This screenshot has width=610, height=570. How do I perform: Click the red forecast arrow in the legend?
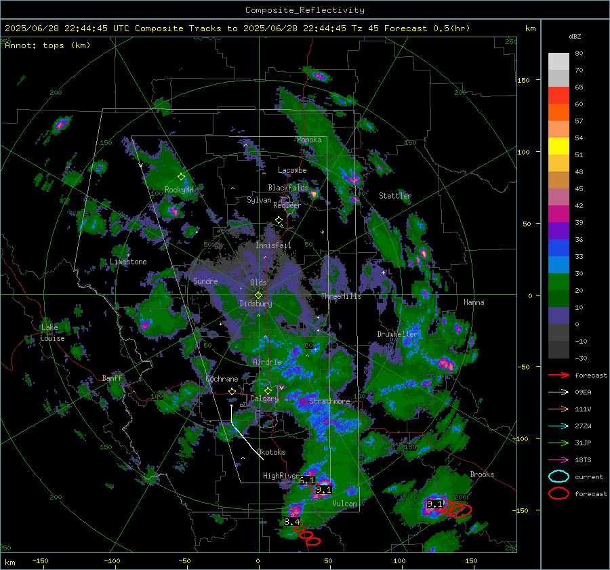[558, 375]
